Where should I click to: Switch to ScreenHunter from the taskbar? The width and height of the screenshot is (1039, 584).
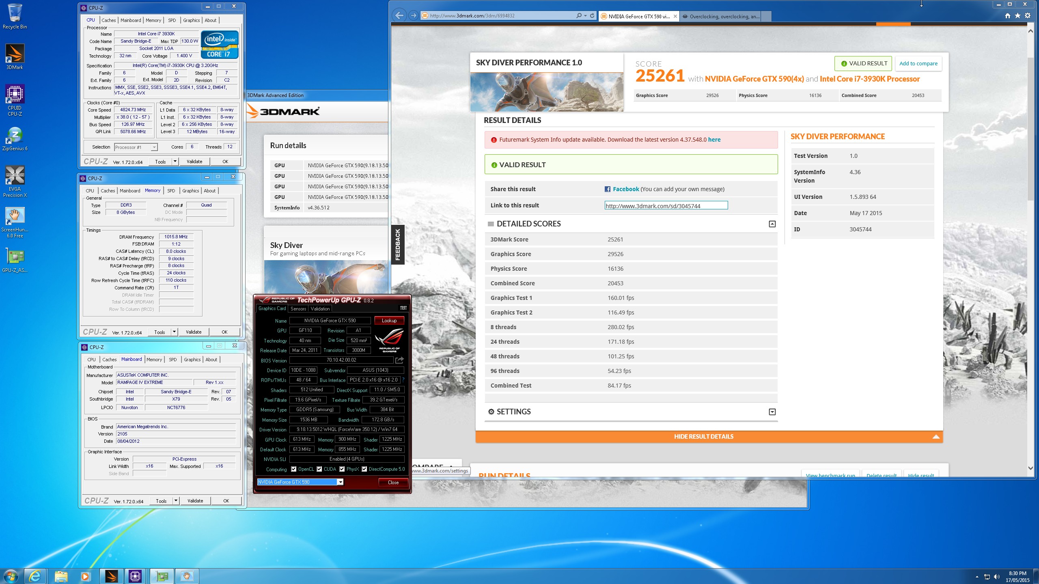point(187,576)
